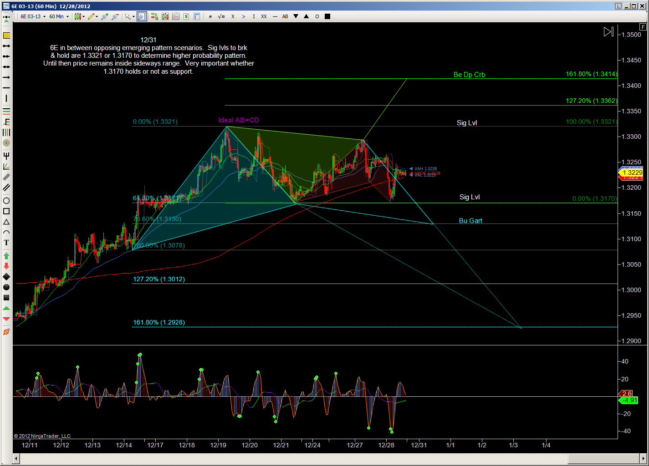The height and width of the screenshot is (466, 649).
Task: Pick the Rectangle drawing tool
Action: pos(6,211)
